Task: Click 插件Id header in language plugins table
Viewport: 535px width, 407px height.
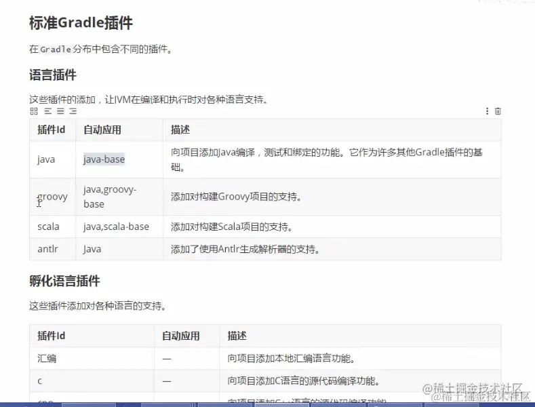Action: click(51, 130)
